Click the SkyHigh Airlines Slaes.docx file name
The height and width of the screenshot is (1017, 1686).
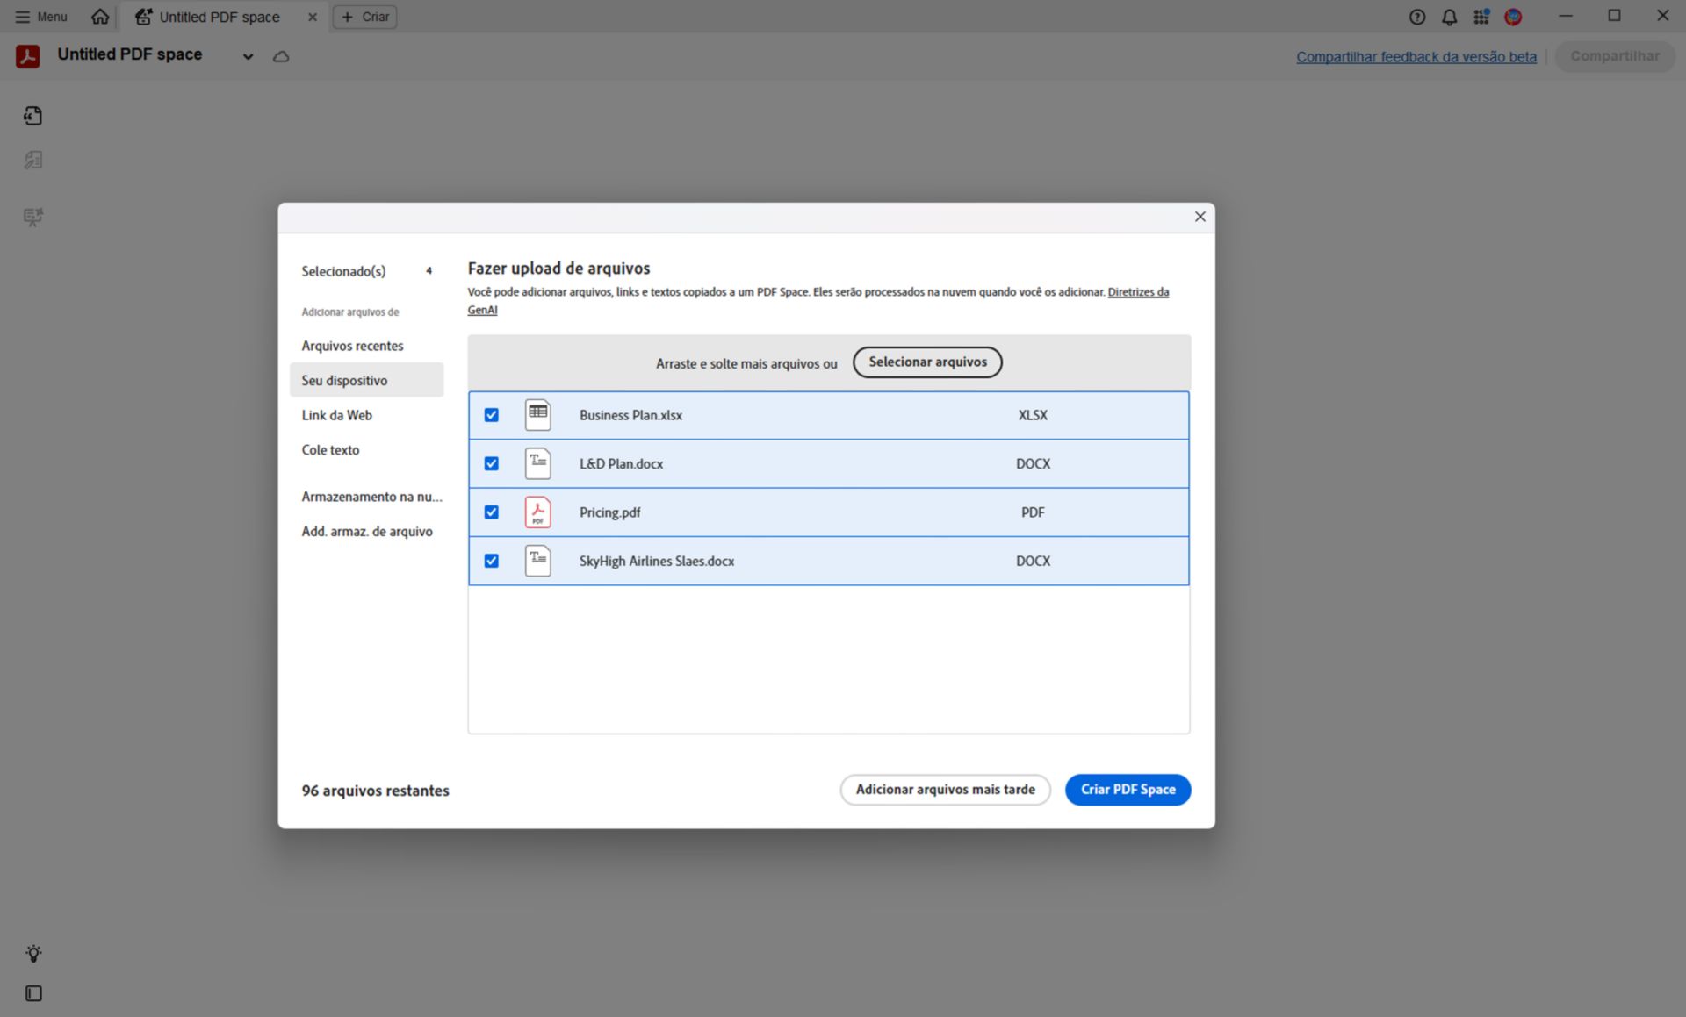coord(657,561)
